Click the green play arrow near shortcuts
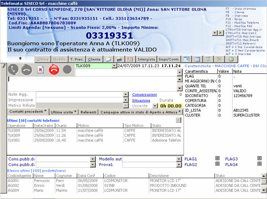Image resolution: width=267 pixels, height=199 pixels. tap(220, 32)
